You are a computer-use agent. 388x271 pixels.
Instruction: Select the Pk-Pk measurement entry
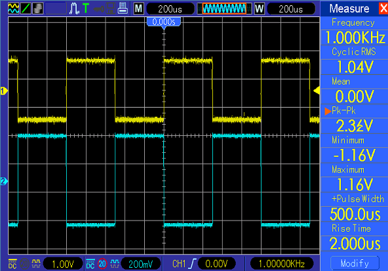[355, 119]
